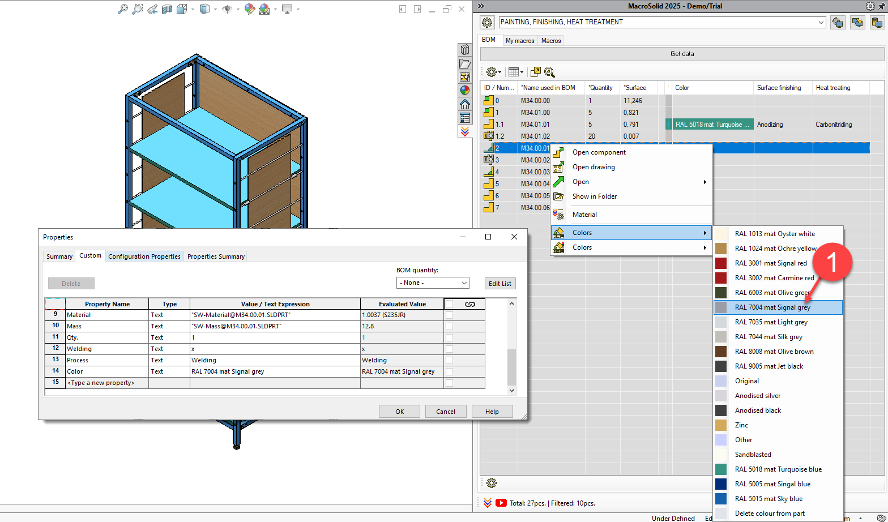The image size is (888, 522).
Task: Click the Edit List button
Action: click(500, 284)
